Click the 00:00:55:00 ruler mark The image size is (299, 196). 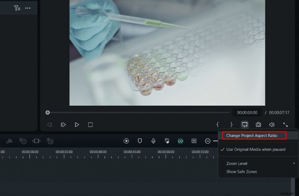pyautogui.click(x=200, y=152)
